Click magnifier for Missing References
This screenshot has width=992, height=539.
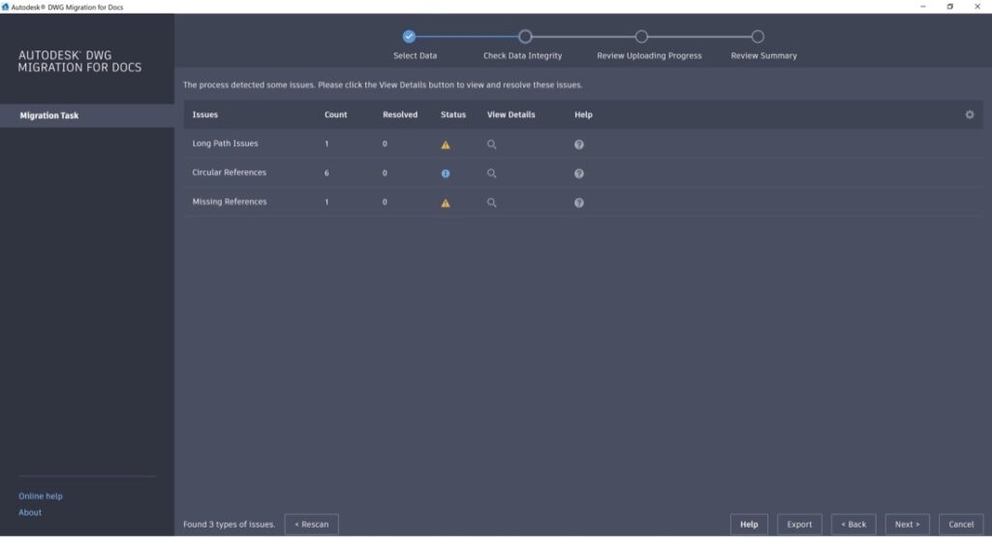pyautogui.click(x=491, y=203)
